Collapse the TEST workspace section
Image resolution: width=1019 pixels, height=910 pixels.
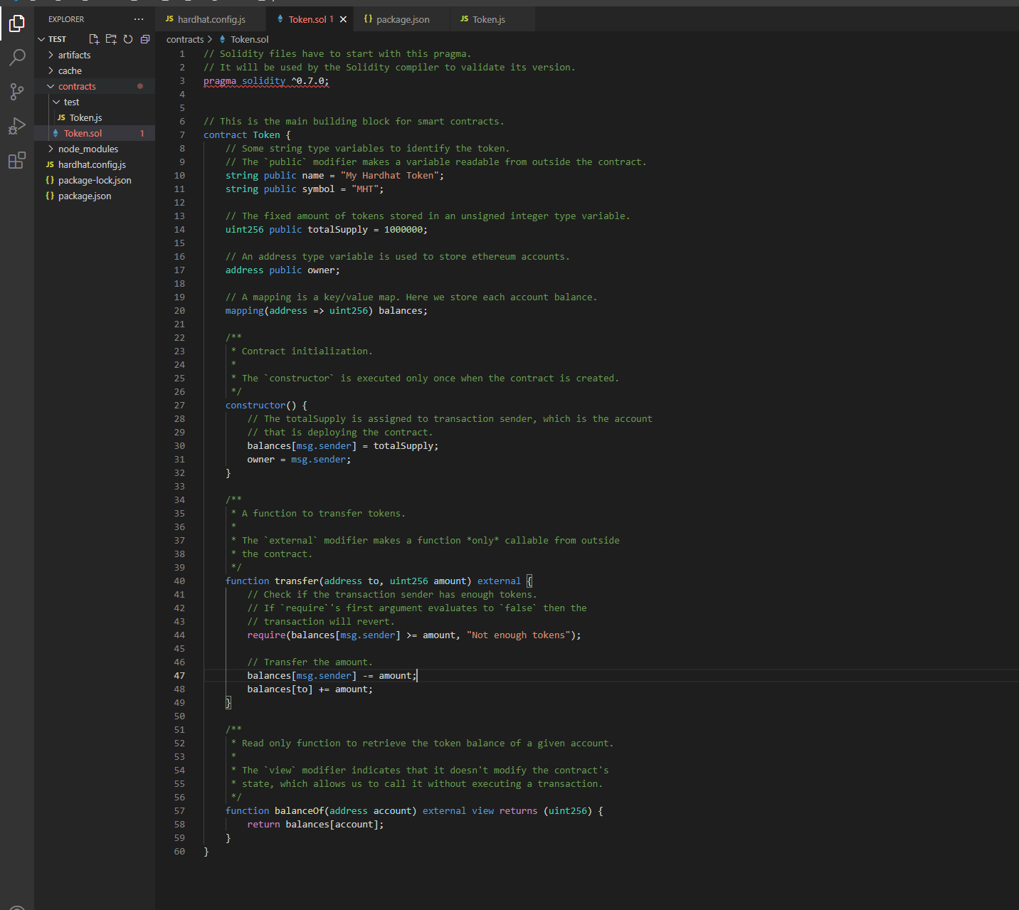57,39
